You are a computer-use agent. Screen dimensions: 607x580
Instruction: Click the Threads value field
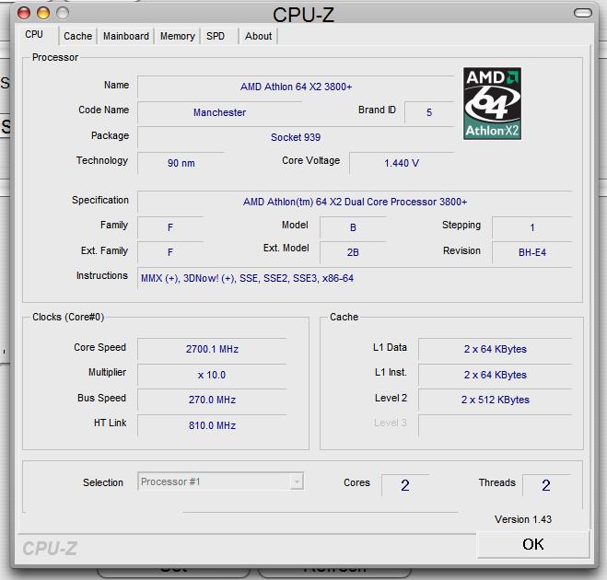[546, 485]
